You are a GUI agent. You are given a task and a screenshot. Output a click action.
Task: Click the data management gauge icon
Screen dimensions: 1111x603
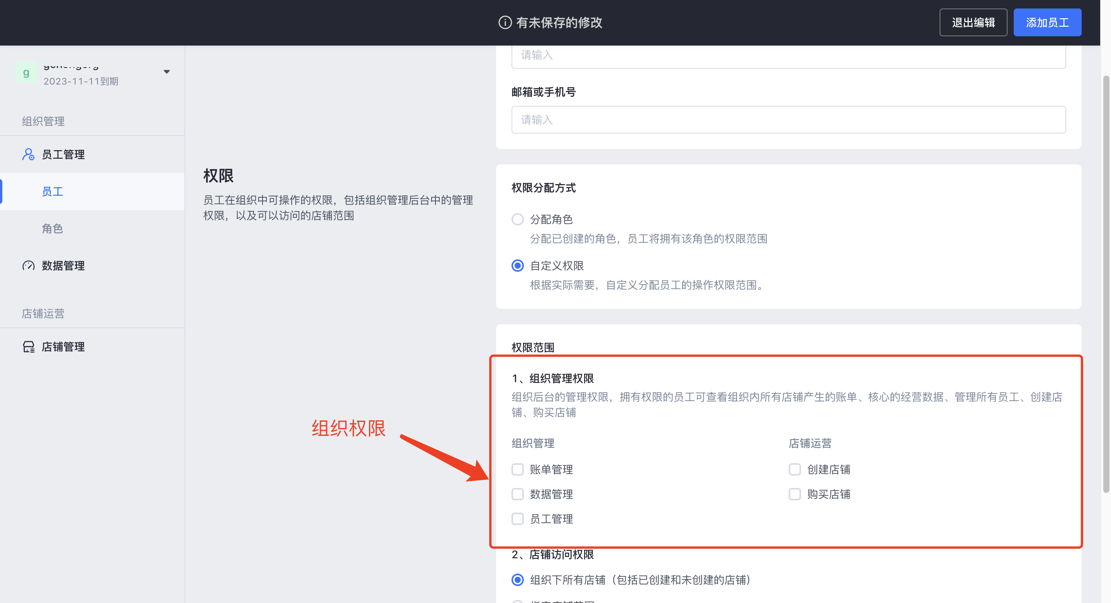(28, 265)
